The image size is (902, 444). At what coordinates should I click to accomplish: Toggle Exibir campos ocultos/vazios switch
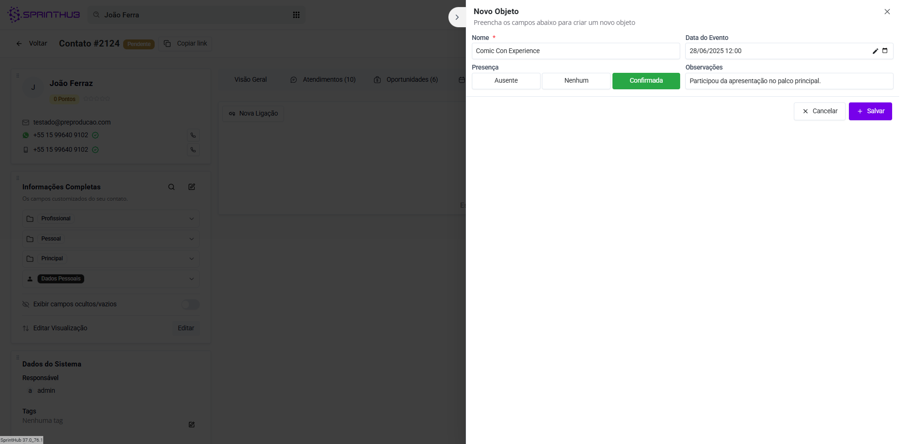click(x=190, y=304)
